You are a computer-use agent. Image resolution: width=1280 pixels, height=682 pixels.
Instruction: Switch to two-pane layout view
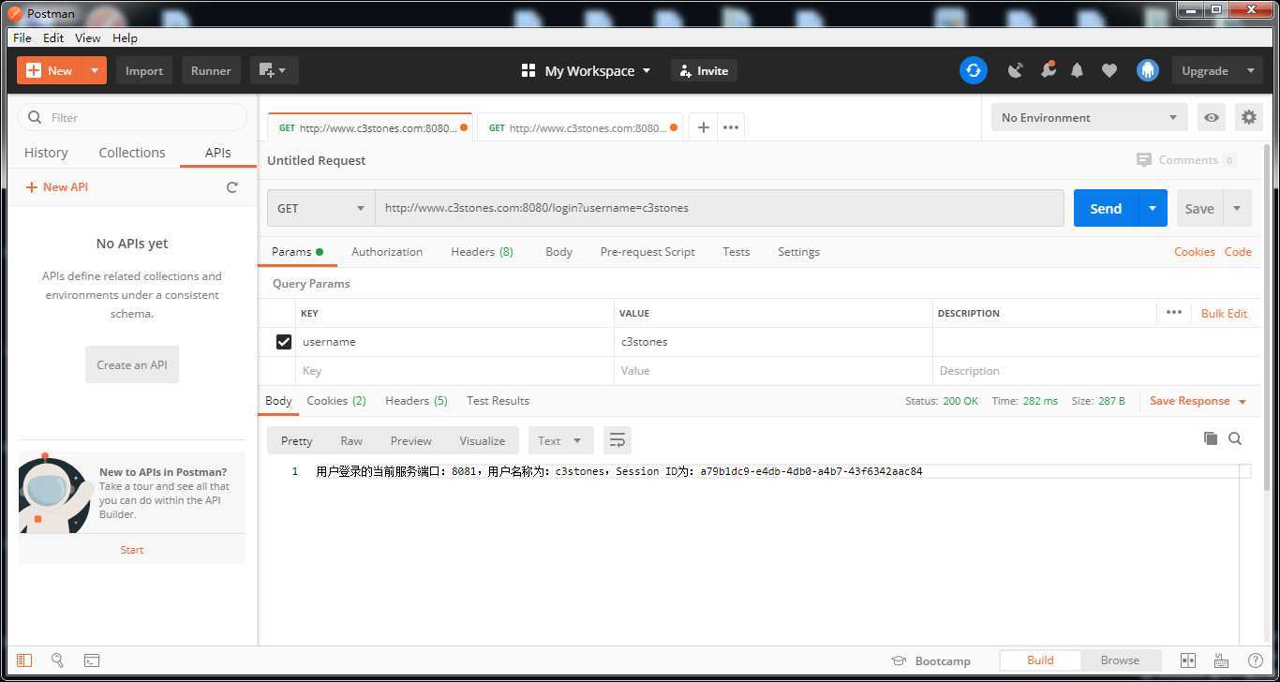tap(1187, 660)
